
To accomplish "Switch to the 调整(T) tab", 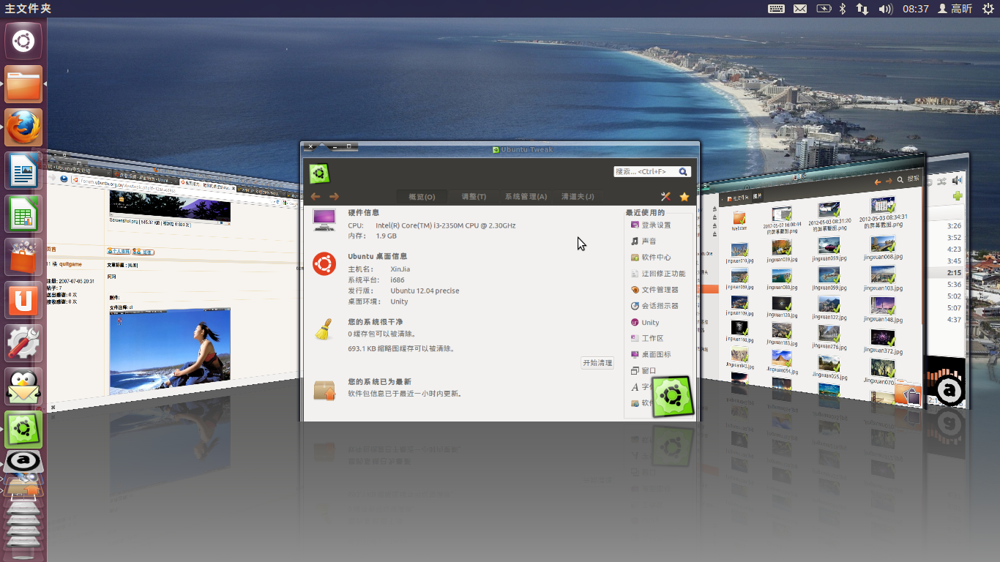I will coord(474,196).
